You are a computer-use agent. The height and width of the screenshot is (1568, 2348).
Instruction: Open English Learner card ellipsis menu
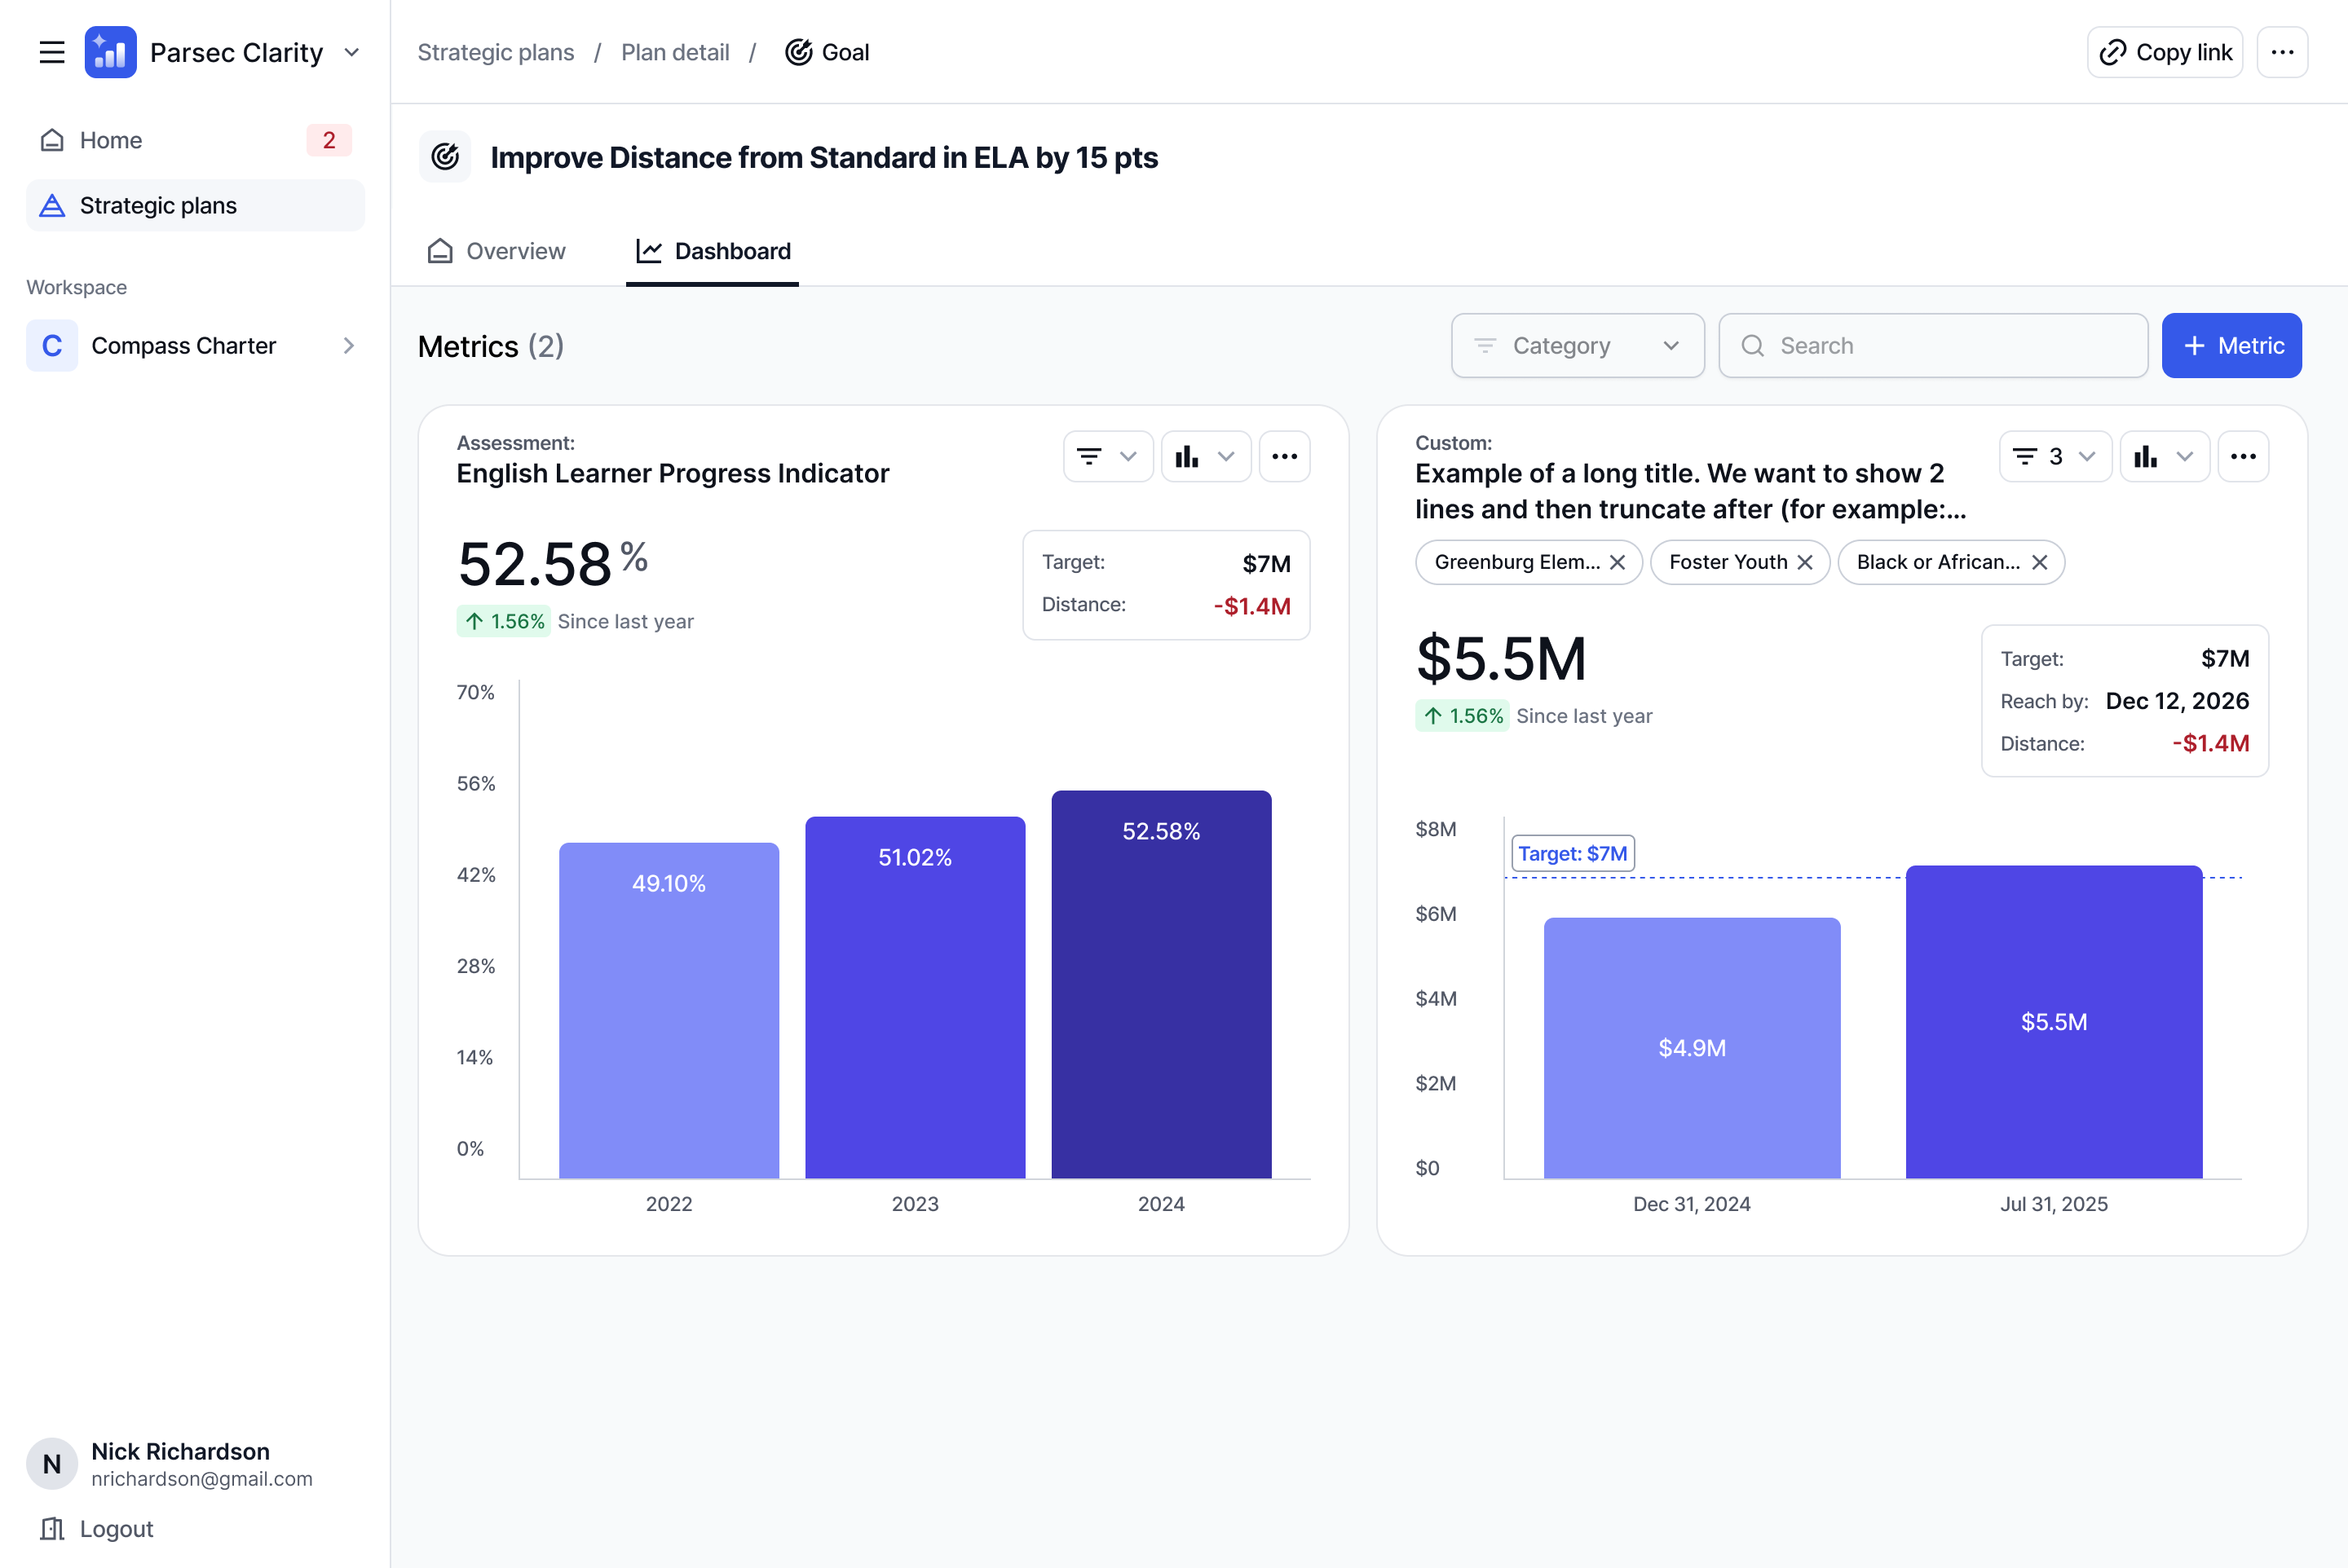pos(1283,457)
